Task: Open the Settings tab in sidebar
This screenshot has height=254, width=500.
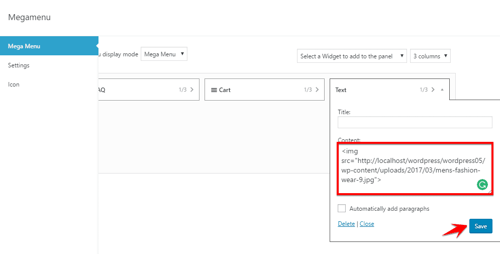Action: pyautogui.click(x=19, y=65)
